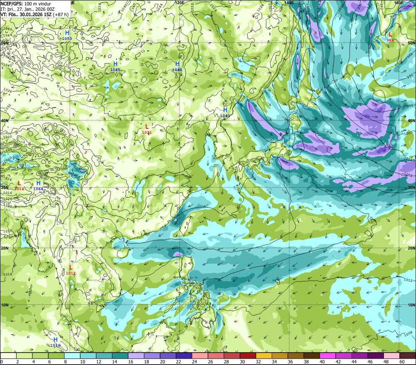Pick the yellow 32–34 legend swatch
This screenshot has width=416, height=365.
(264, 355)
